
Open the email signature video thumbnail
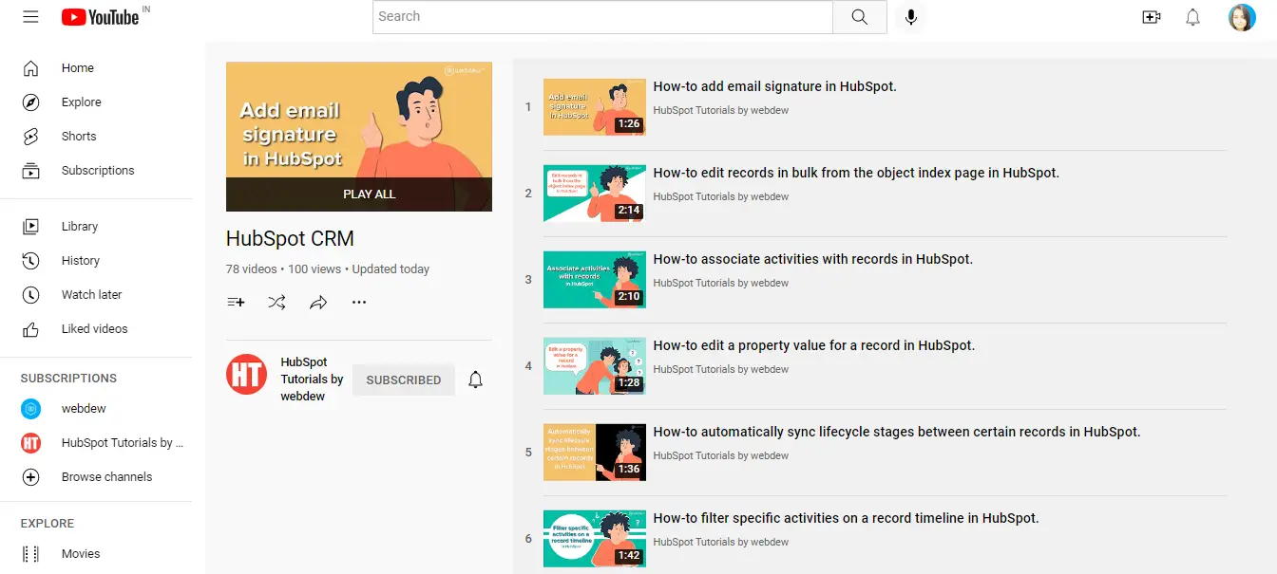tap(594, 106)
